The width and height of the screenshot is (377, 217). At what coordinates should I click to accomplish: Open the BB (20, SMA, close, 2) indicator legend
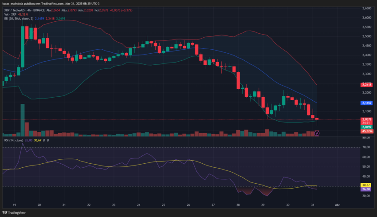pyautogui.click(x=19, y=19)
